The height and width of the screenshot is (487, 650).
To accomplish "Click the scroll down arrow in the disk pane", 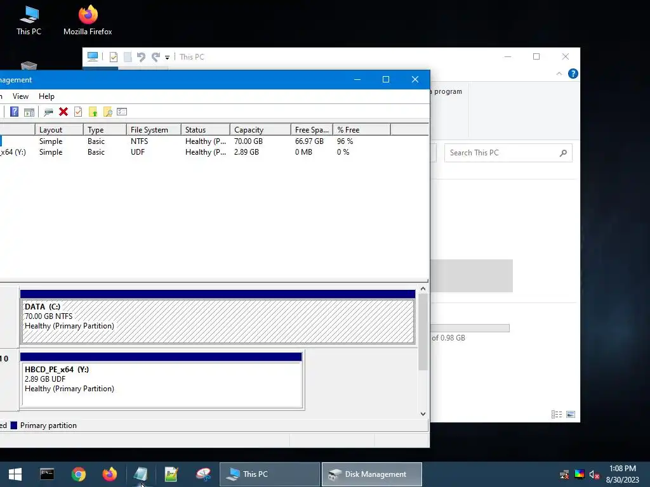I will tap(423, 413).
